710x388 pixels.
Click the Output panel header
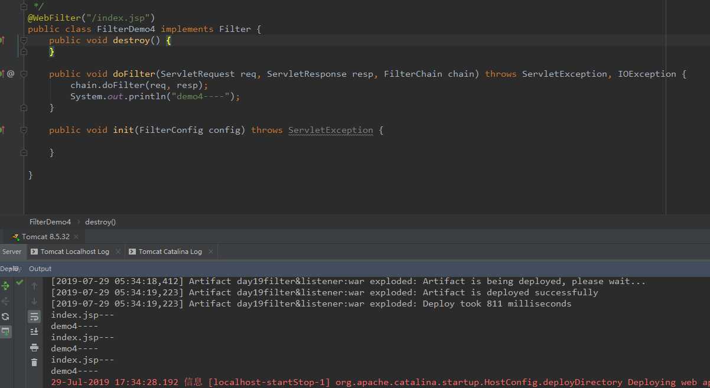[40, 269]
